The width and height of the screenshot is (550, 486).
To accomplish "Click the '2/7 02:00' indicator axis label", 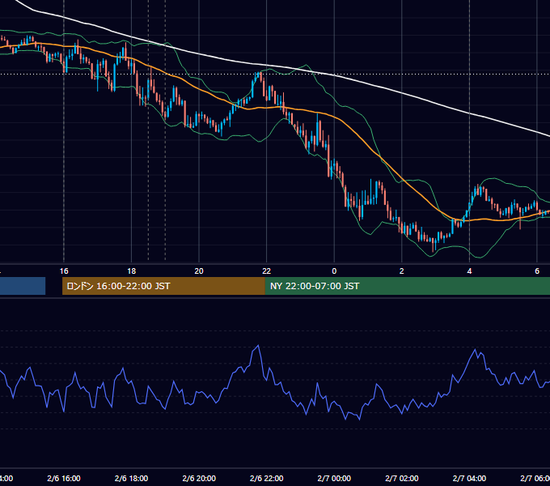I will click(x=402, y=478).
